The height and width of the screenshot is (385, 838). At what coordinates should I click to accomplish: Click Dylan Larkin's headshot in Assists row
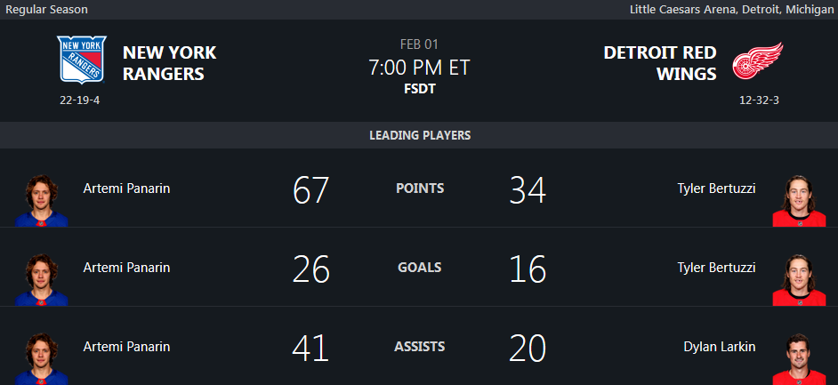click(x=798, y=358)
